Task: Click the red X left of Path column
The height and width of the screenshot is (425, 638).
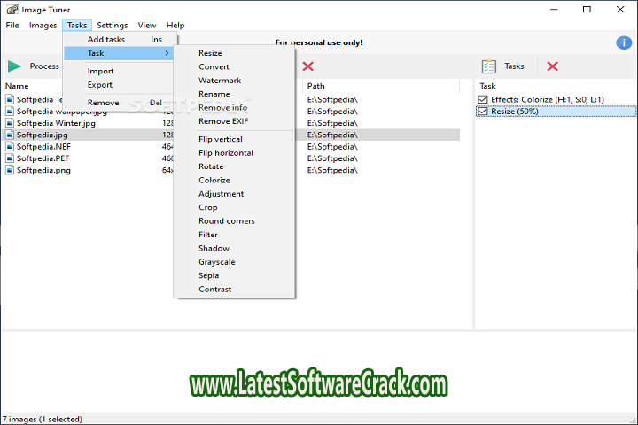Action: click(x=308, y=66)
